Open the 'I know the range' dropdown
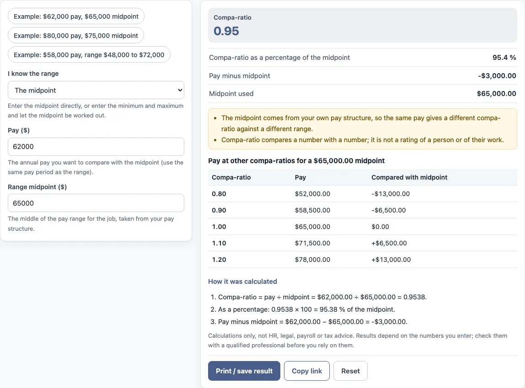Viewport: 525px width, 388px height. pos(96,90)
